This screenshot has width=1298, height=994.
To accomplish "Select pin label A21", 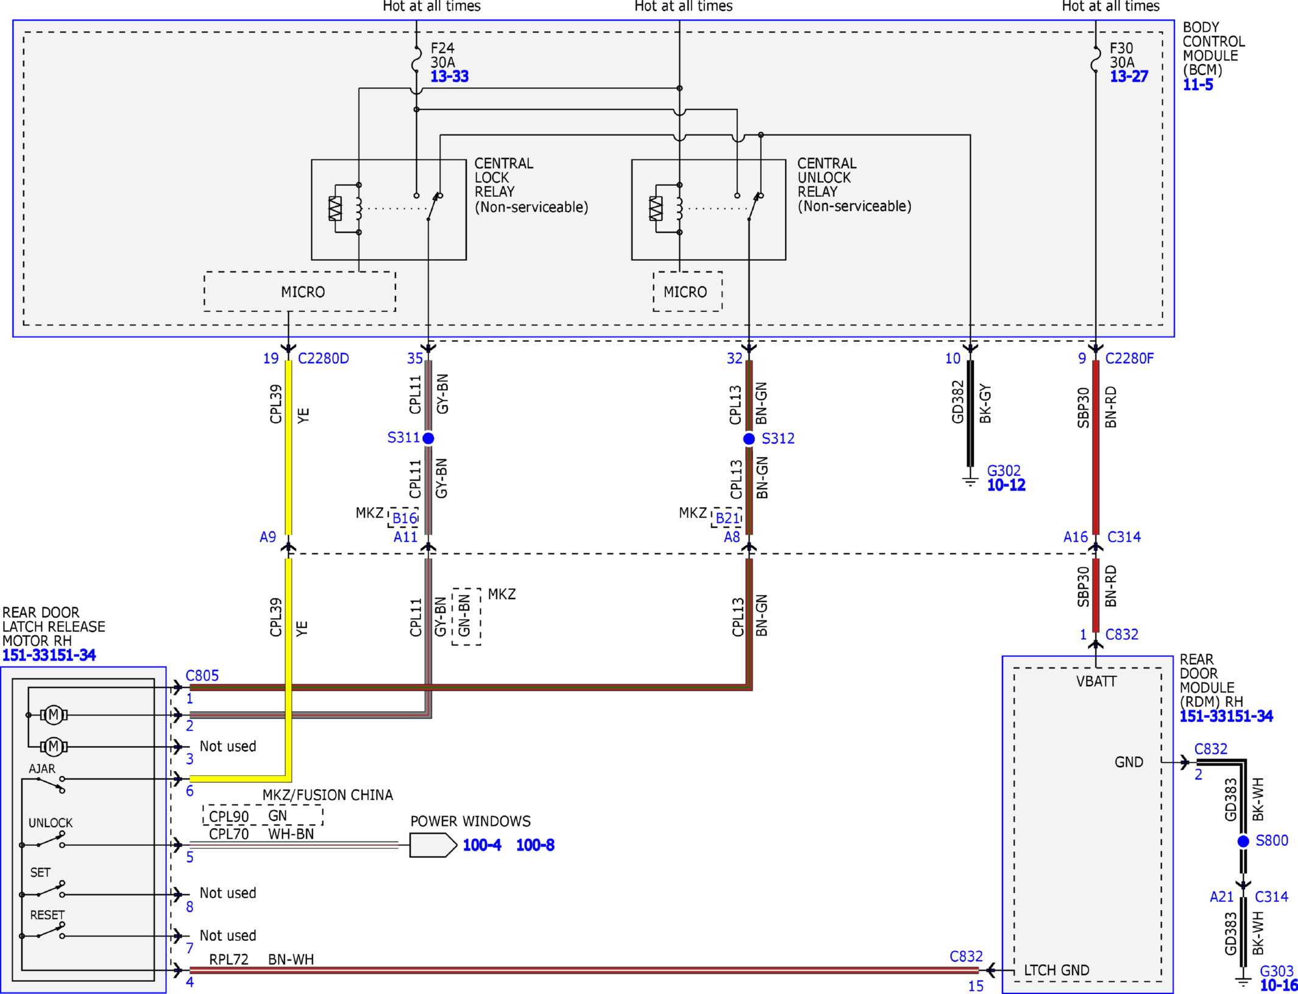I will (x=1222, y=896).
